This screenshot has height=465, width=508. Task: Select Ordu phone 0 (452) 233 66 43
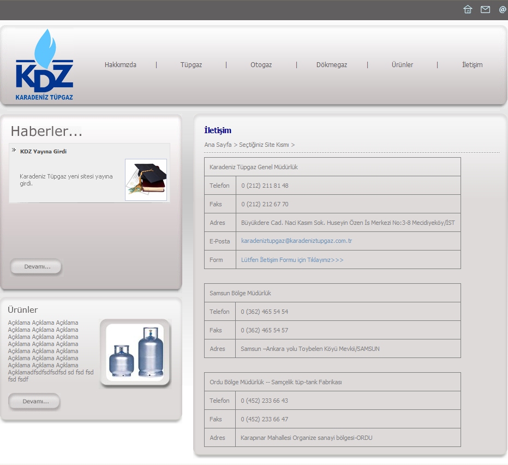point(264,401)
